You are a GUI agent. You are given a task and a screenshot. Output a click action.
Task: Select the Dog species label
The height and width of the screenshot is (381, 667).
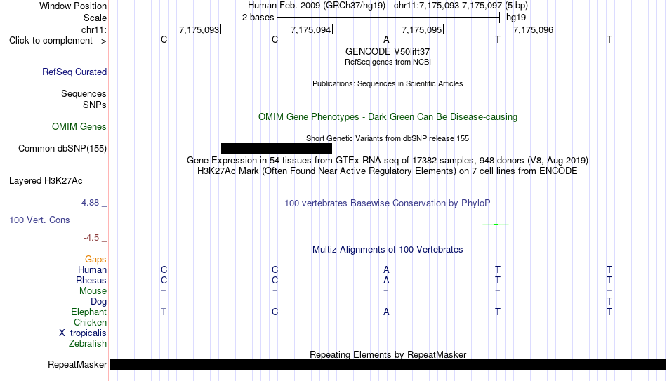[99, 302]
